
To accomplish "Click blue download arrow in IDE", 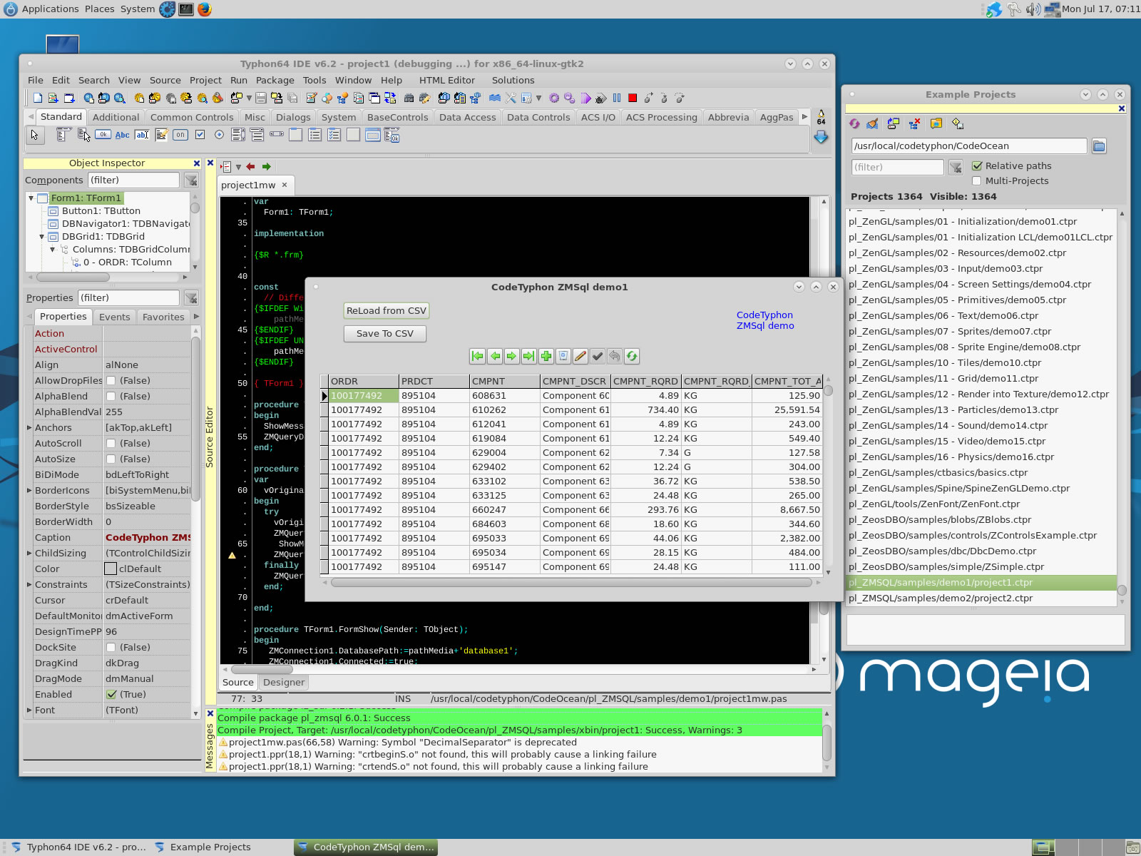I will [x=821, y=137].
